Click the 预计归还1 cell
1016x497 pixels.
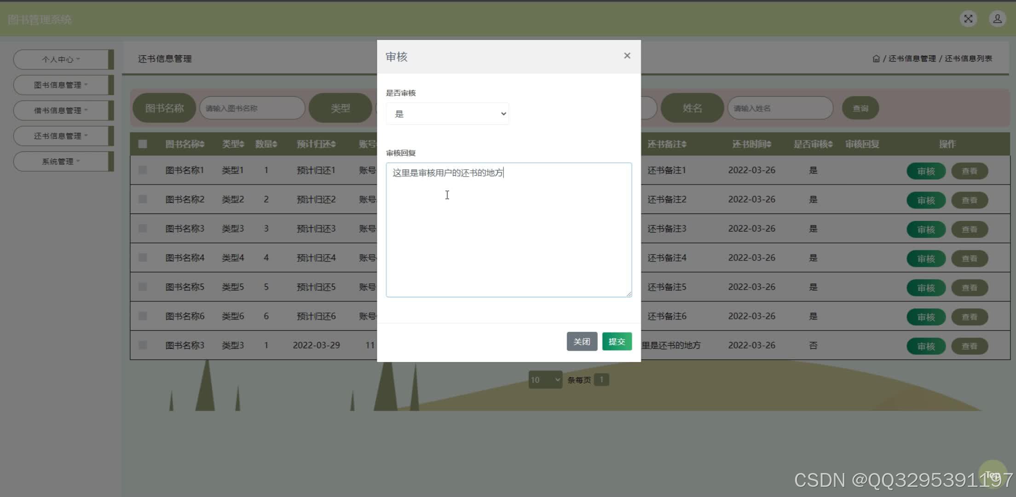(316, 170)
